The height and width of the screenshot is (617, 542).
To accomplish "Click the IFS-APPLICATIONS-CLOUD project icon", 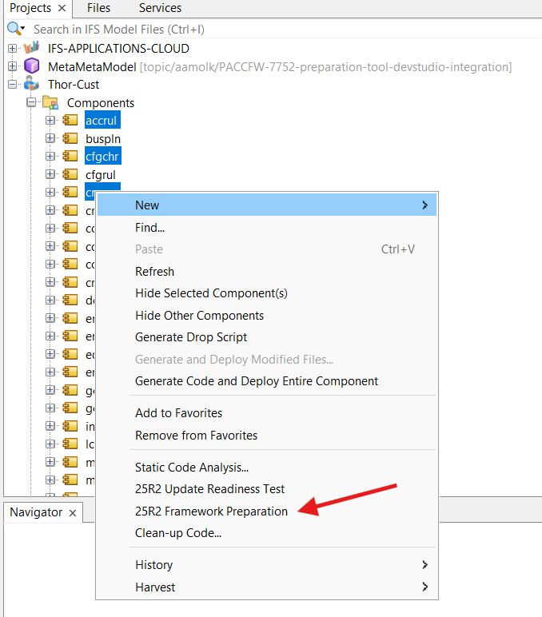I will point(32,49).
